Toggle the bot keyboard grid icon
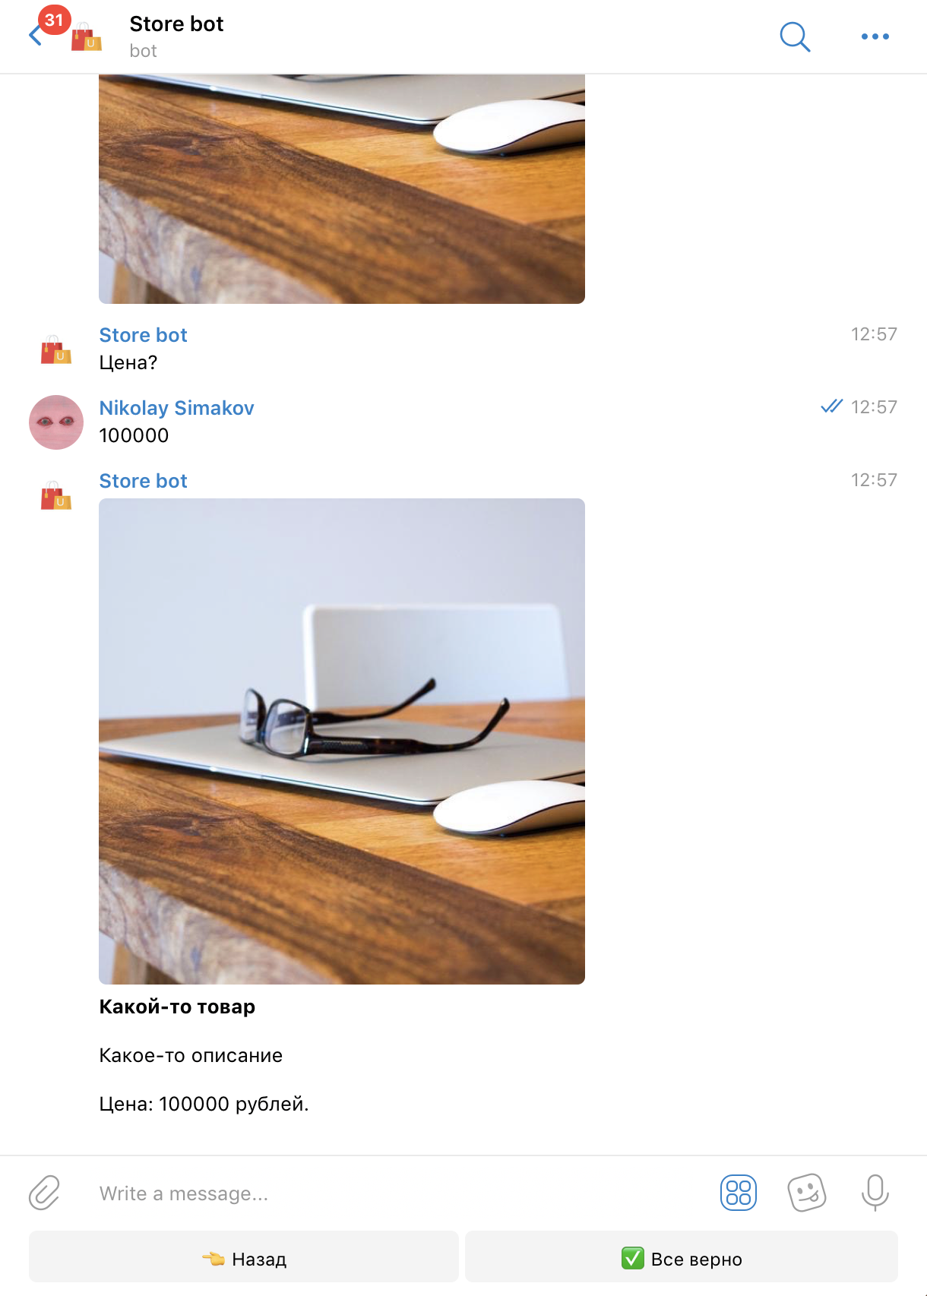927x1296 pixels. click(x=738, y=1192)
